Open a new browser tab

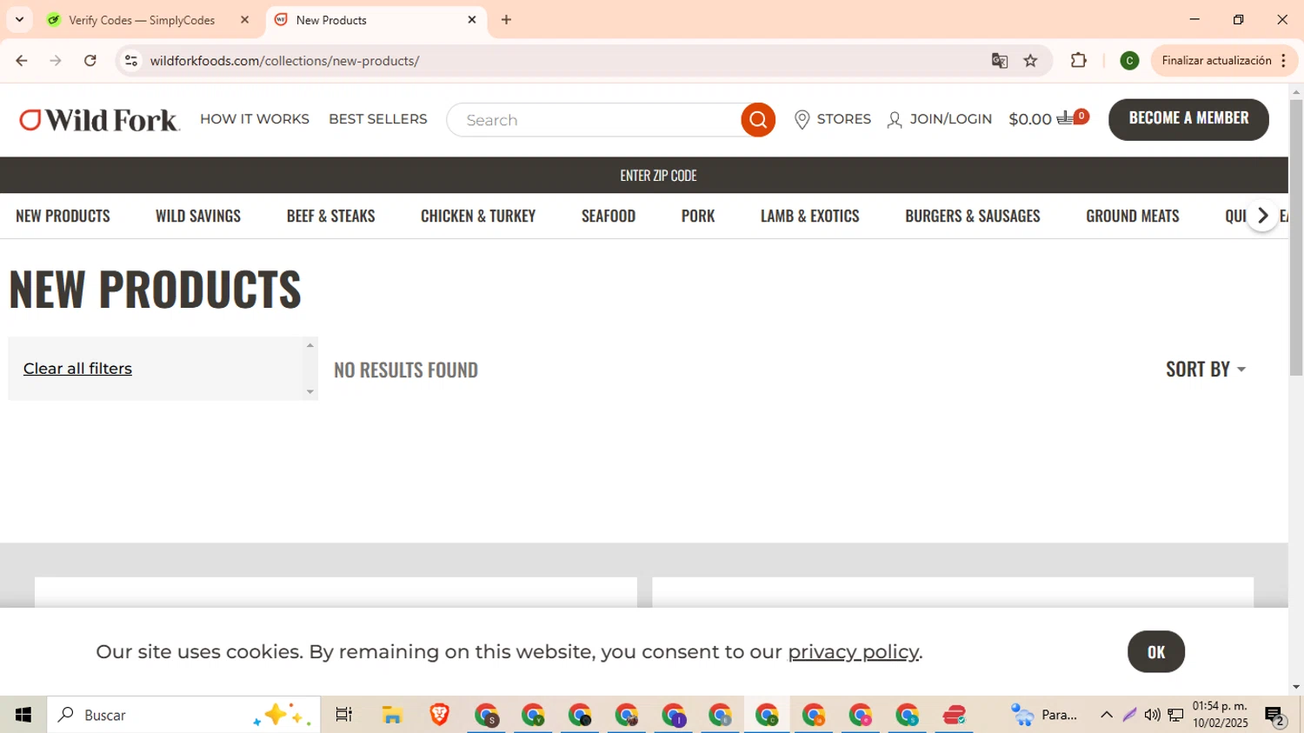click(x=507, y=20)
